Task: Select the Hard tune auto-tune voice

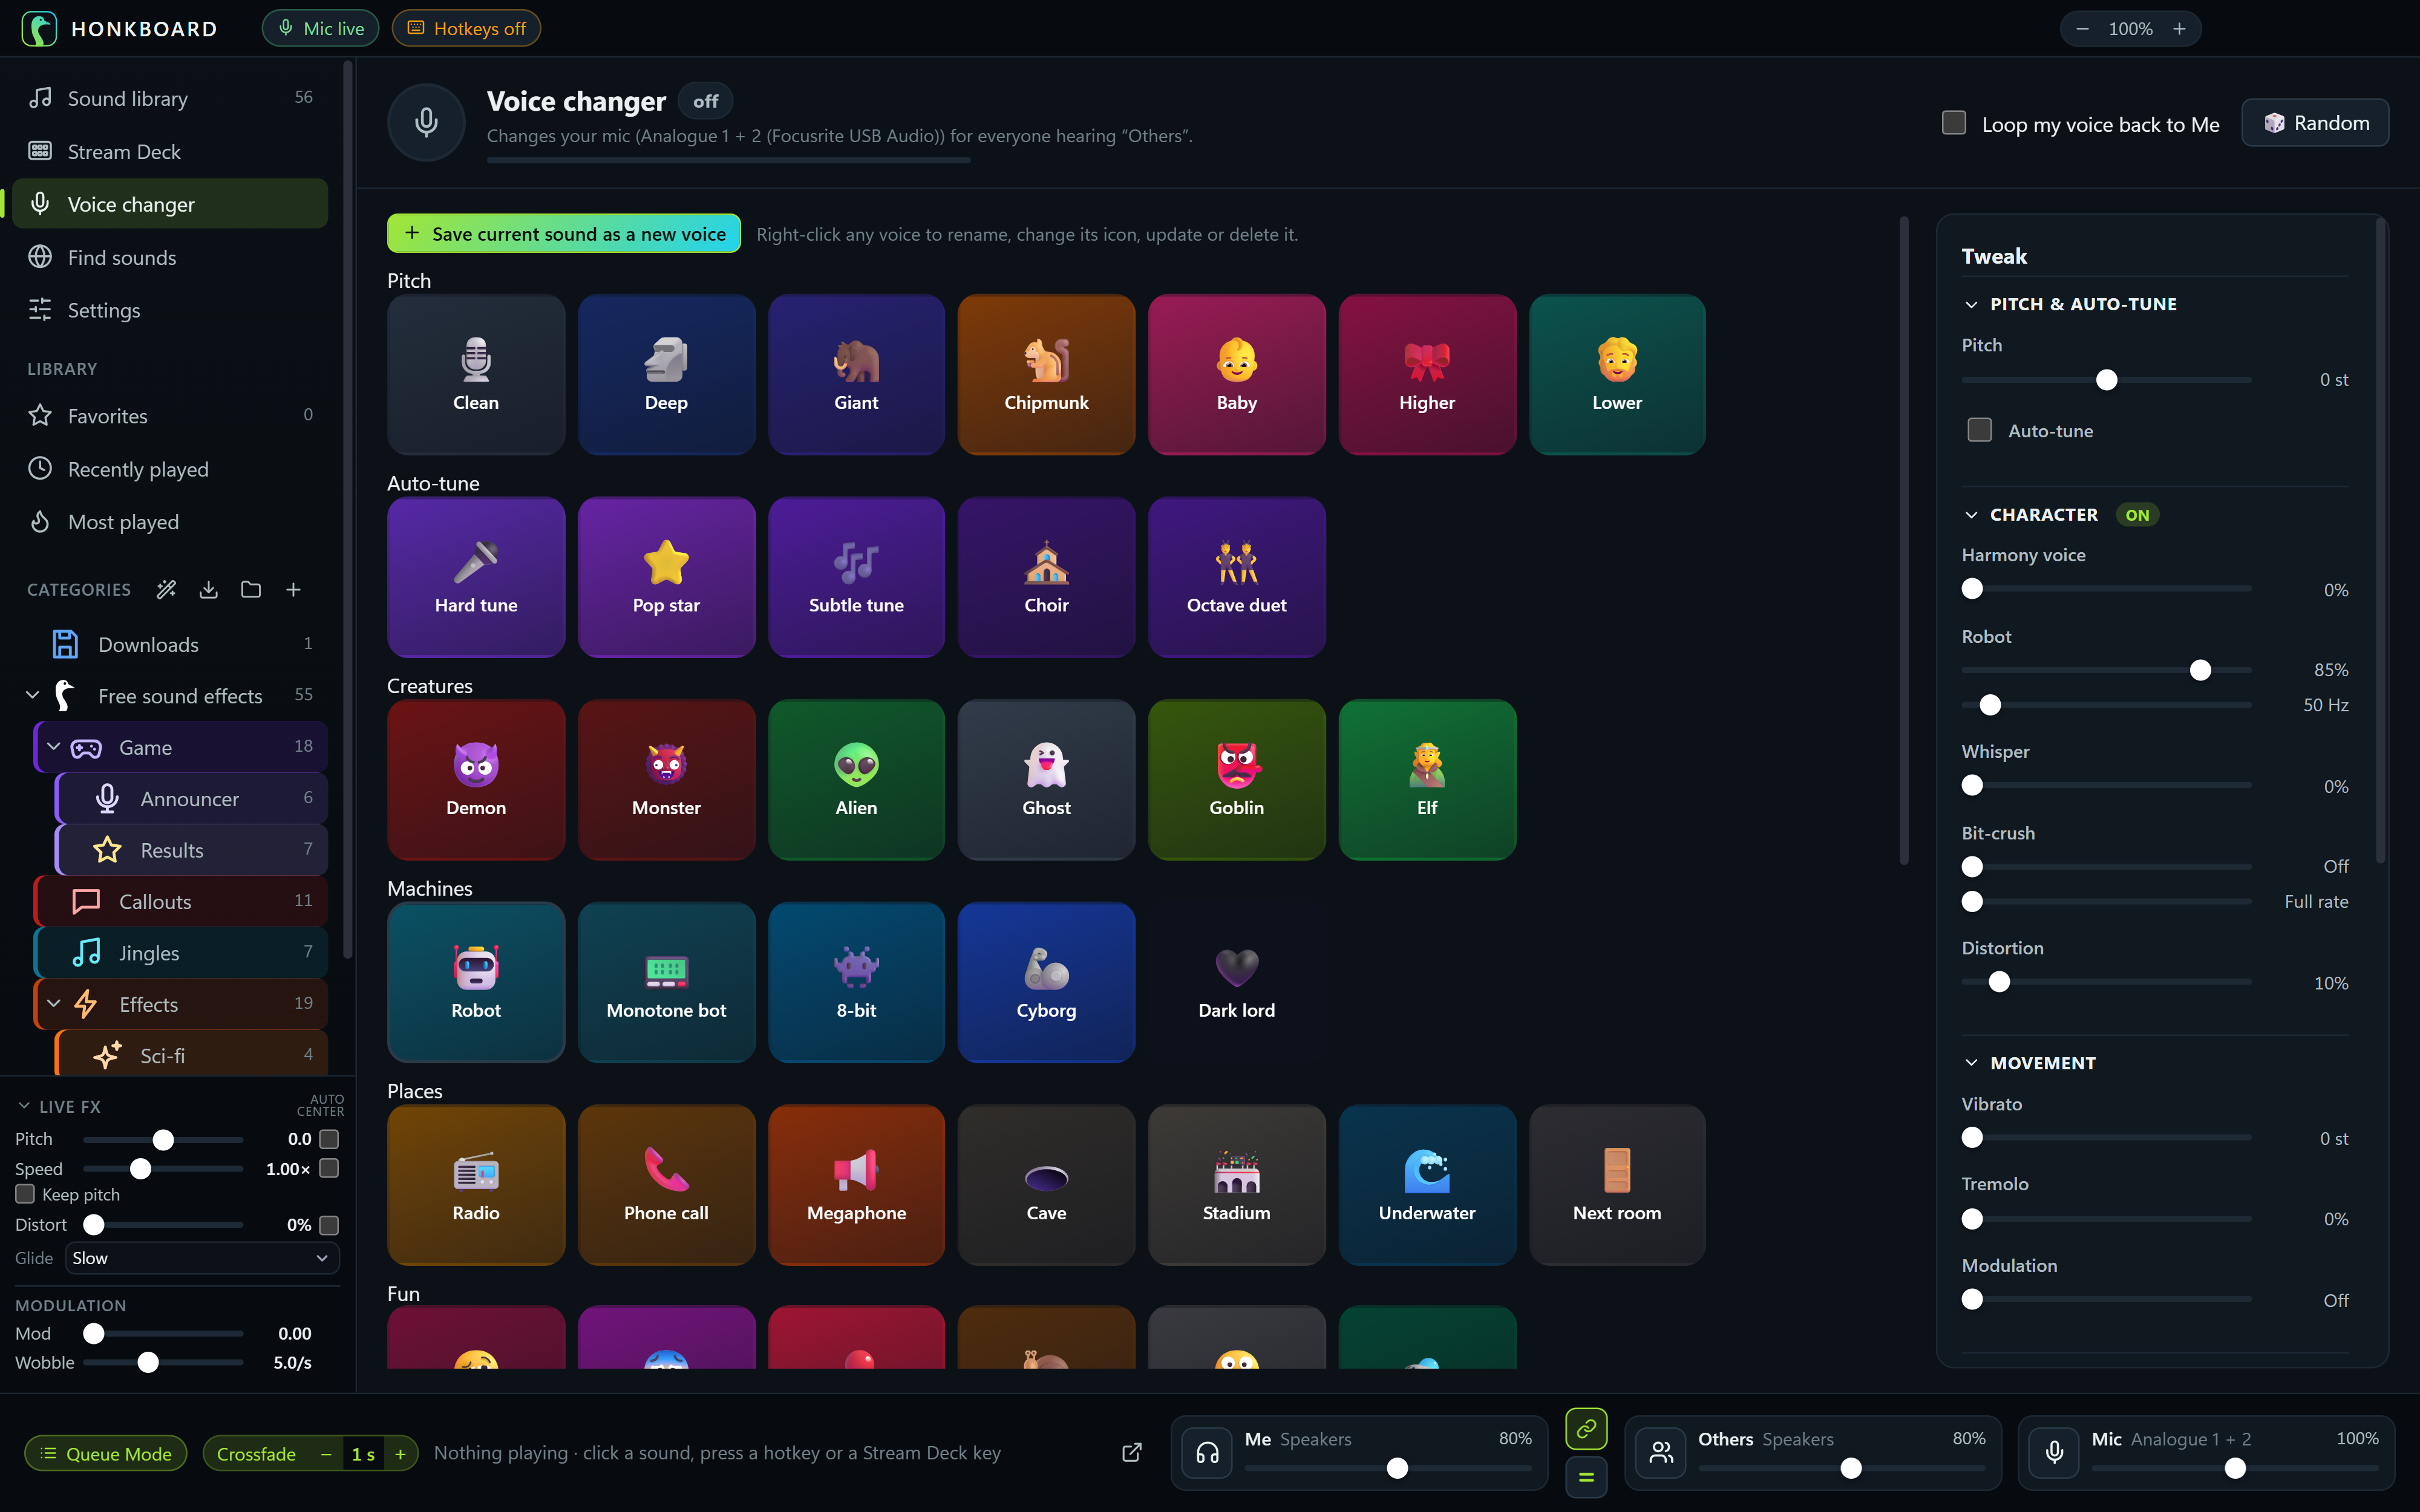Action: (x=476, y=577)
